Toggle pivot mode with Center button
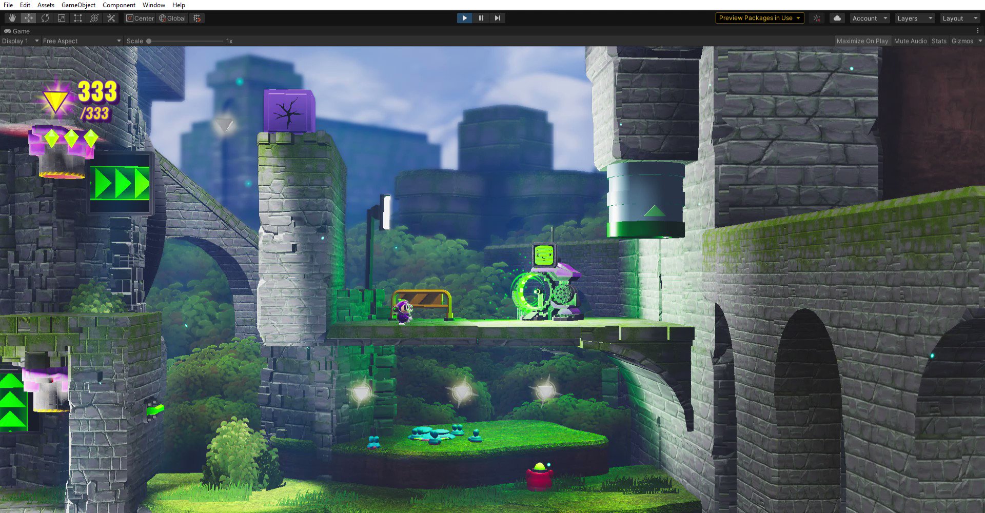This screenshot has height=513, width=985. click(x=140, y=18)
